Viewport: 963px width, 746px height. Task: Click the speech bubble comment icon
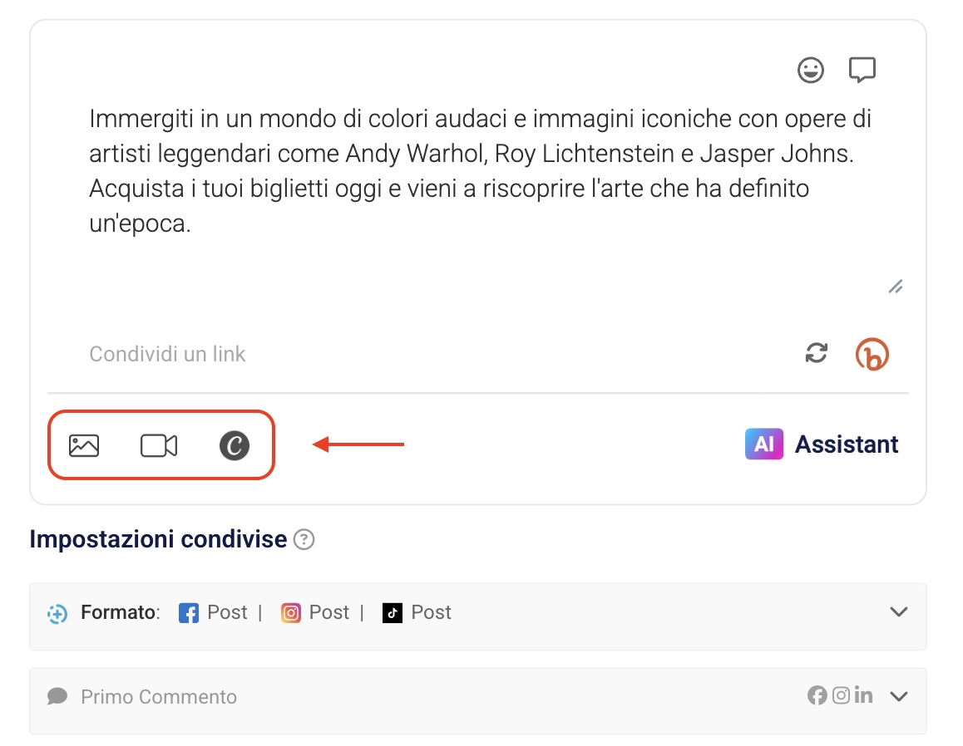[862, 71]
